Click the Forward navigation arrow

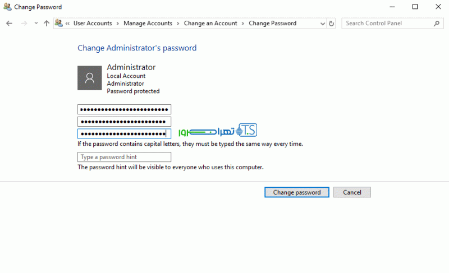click(x=24, y=24)
